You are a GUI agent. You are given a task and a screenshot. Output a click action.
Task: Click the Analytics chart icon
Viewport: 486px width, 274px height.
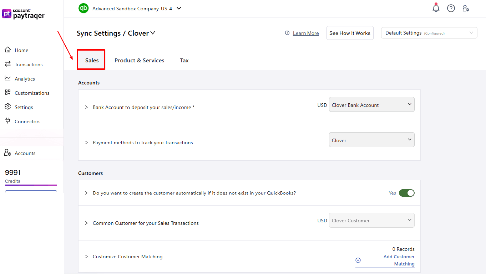[8, 78]
